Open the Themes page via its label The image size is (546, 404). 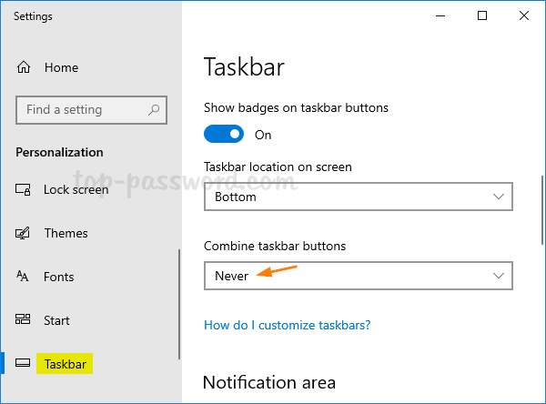(x=66, y=233)
